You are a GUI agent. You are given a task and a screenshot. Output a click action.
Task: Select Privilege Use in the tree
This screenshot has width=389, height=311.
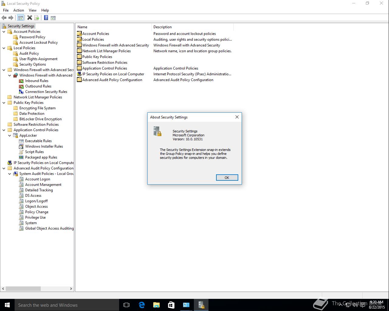coord(36,217)
